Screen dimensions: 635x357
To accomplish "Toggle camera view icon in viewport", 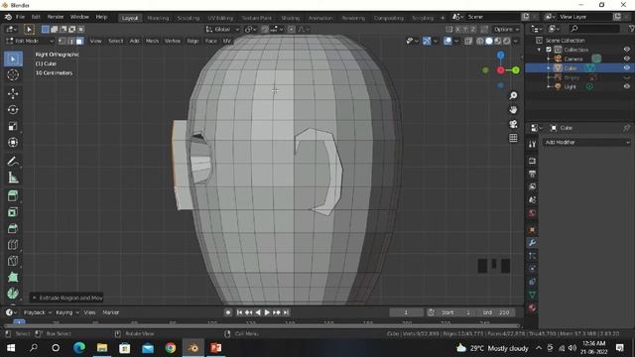I will click(513, 124).
